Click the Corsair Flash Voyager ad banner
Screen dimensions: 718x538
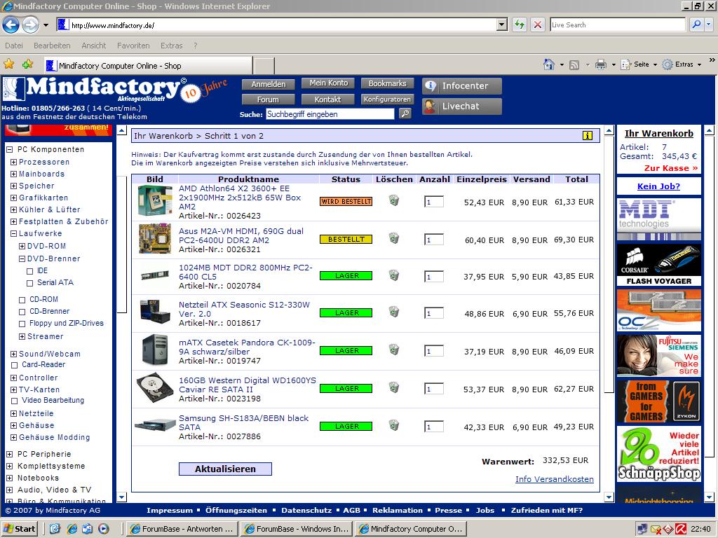click(x=659, y=265)
